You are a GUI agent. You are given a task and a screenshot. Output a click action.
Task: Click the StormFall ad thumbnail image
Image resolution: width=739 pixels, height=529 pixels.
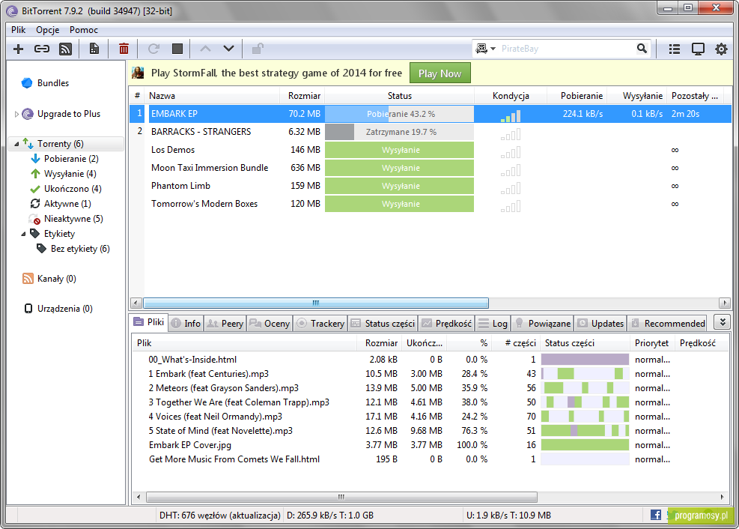pos(138,73)
